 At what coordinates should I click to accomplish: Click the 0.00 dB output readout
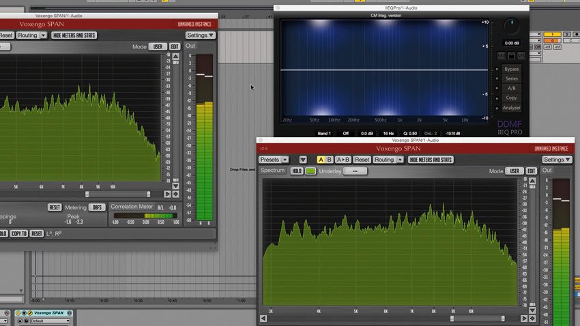[x=512, y=43]
